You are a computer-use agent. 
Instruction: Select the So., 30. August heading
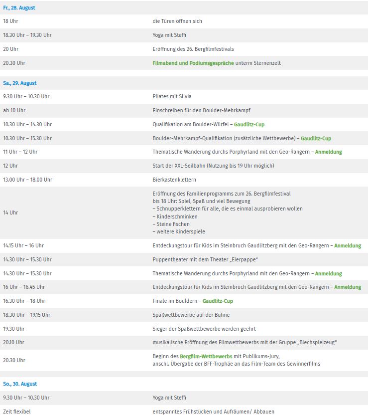[x=20, y=384]
